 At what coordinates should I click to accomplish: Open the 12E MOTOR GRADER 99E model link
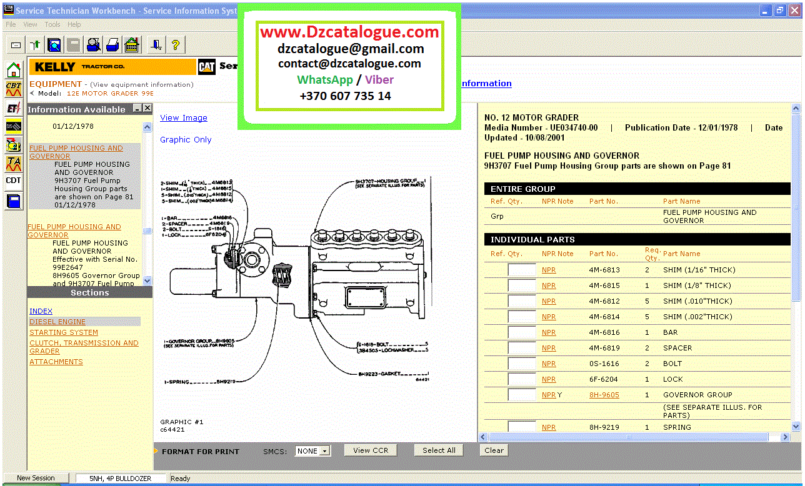pyautogui.click(x=110, y=93)
